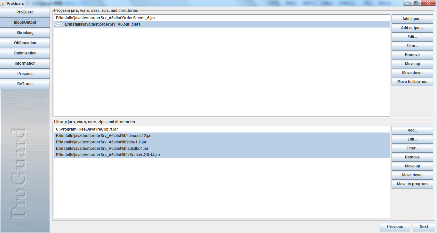Select the OrderServer_6.jar input entry

(222, 18)
